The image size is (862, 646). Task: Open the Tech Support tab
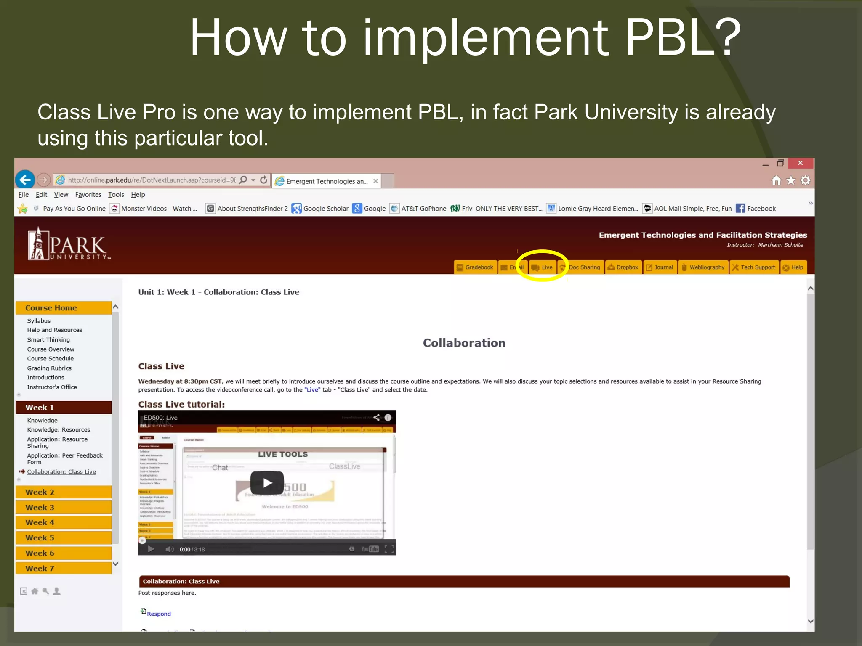coord(753,267)
